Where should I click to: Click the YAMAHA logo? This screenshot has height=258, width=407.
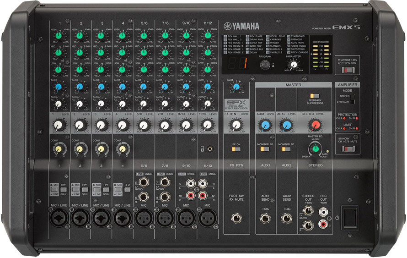tap(241, 26)
